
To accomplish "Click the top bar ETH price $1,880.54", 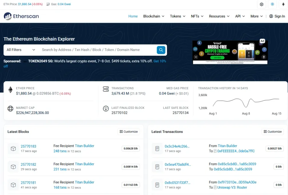I will [x=25, y=4].
